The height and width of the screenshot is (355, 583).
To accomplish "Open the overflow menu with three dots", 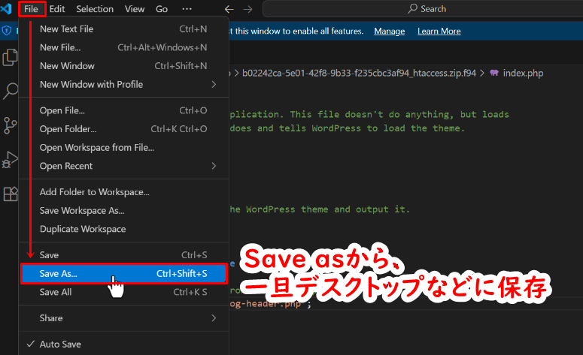I will (187, 9).
